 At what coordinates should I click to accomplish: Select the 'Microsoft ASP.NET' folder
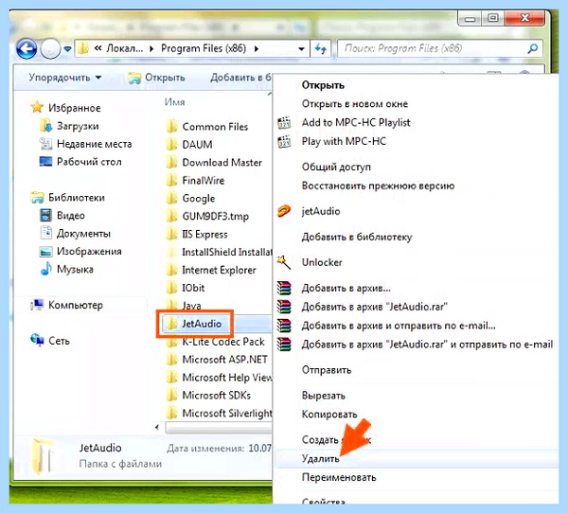pyautogui.click(x=217, y=360)
